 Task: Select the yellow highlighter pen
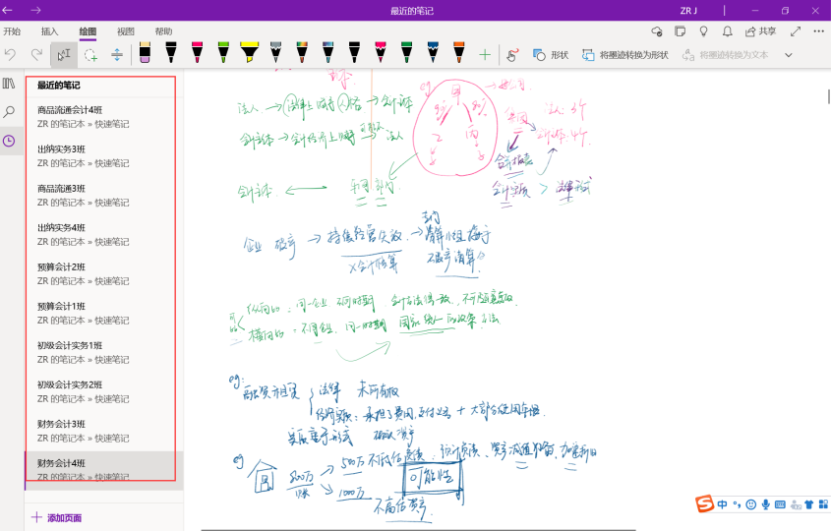[x=250, y=54]
